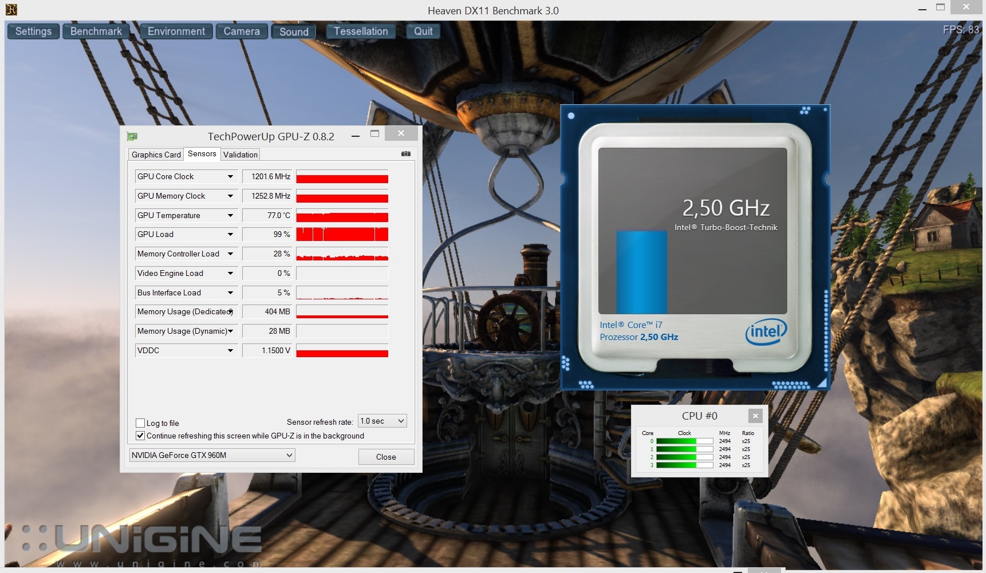
Task: Click the GPU-Z screenshot camera icon
Action: (406, 154)
